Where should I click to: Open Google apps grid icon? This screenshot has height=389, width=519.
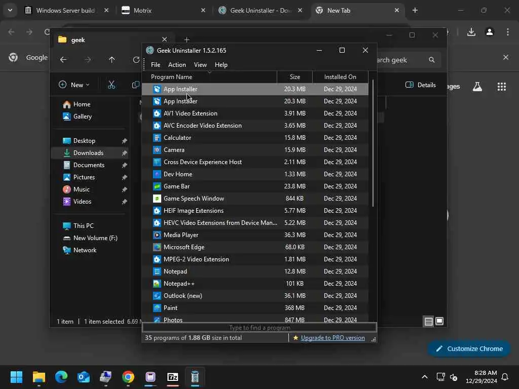click(x=502, y=87)
